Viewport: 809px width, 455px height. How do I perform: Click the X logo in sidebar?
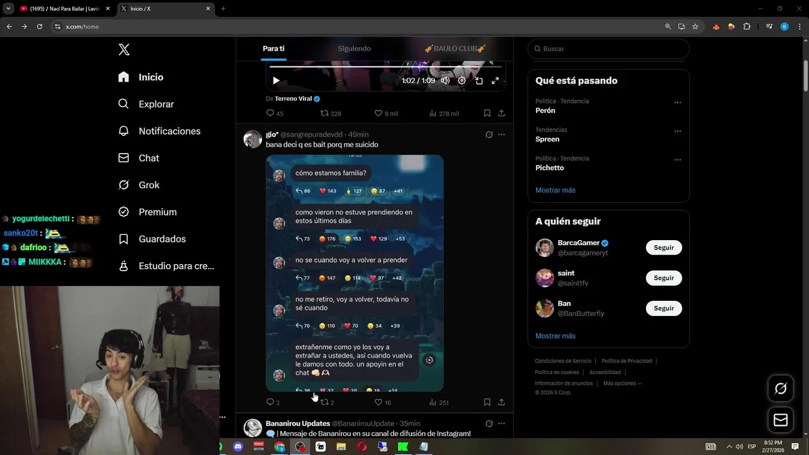click(124, 49)
